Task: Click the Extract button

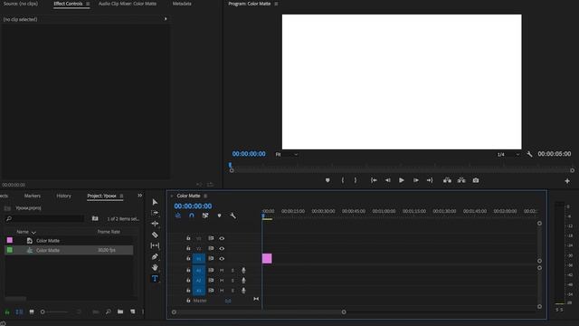Action: (x=461, y=180)
